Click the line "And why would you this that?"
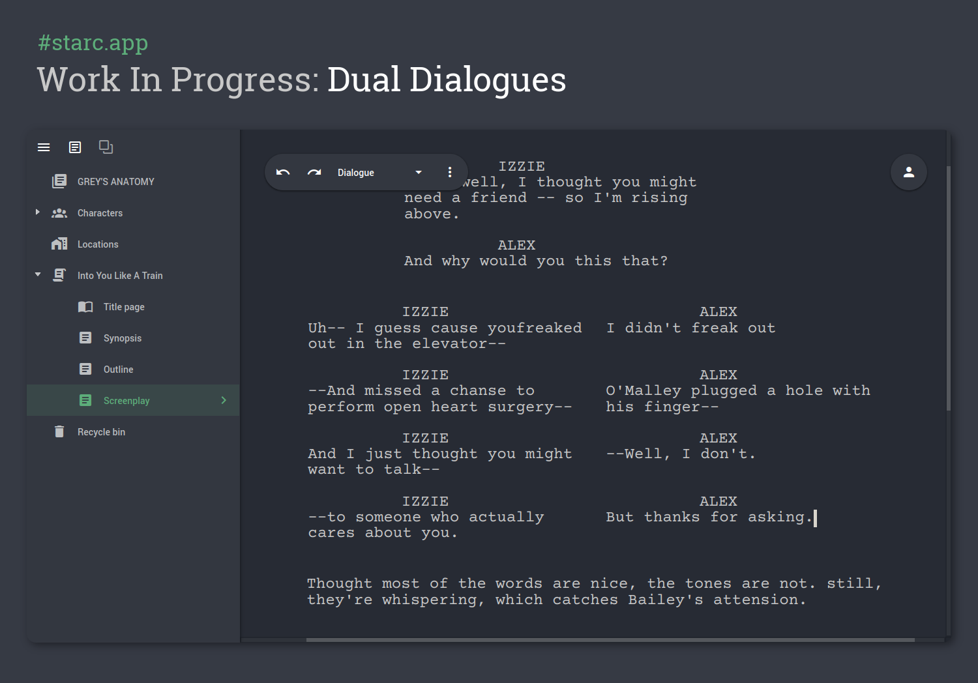Screen dimensions: 978x683 click(x=536, y=261)
